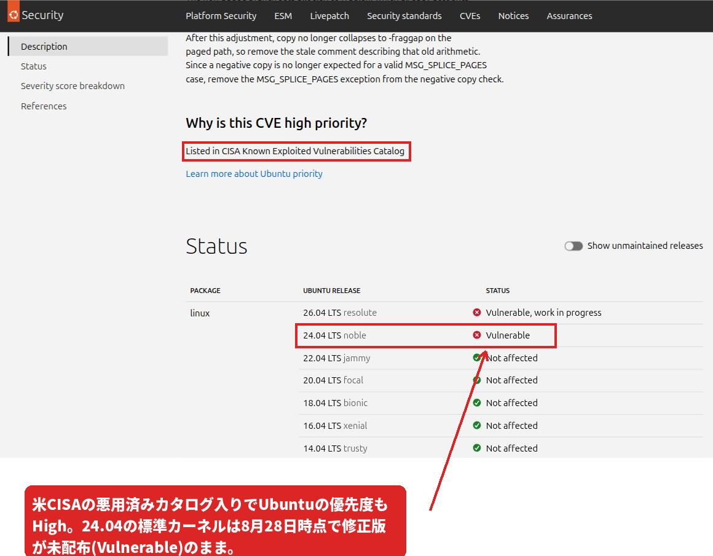Image resolution: width=713 pixels, height=556 pixels.
Task: Click the green check icon for 14.04 LTS trusty
Action: [x=476, y=448]
